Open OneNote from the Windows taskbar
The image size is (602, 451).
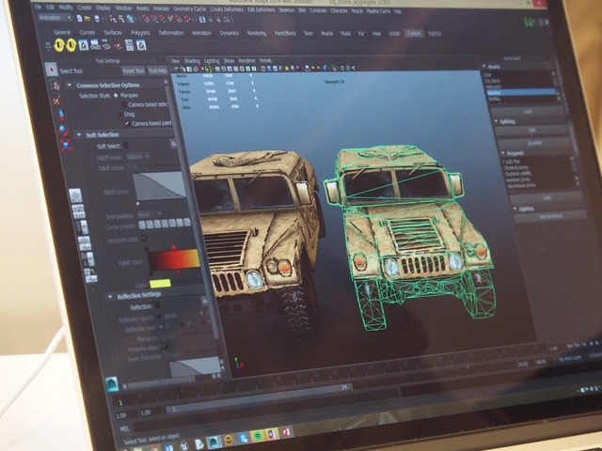(x=272, y=434)
